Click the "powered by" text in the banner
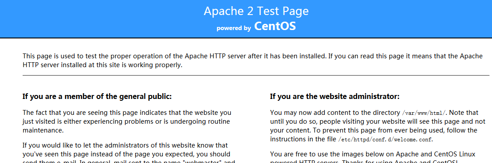 point(233,28)
